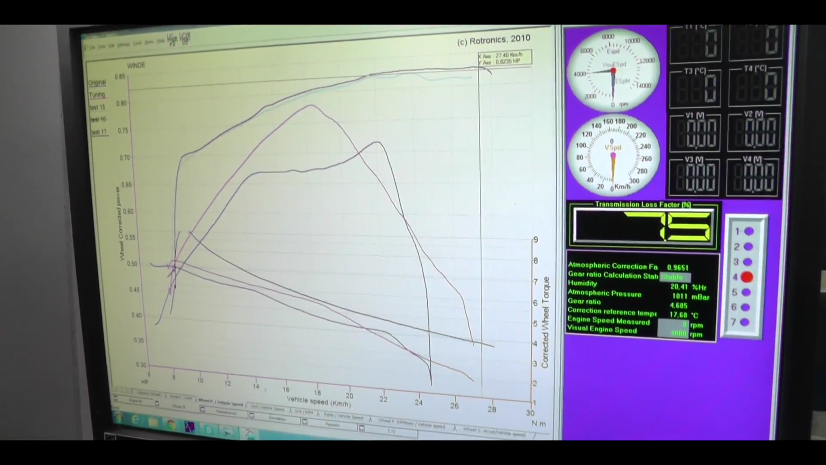Click the Visual Engine Speed rpm field
The image size is (826, 465).
tap(673, 334)
